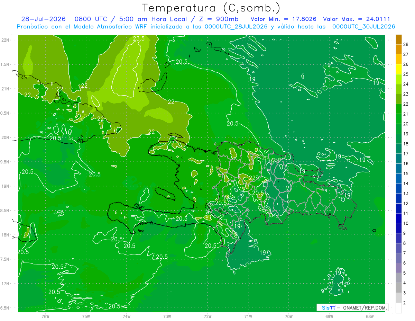The image size is (415, 321).
Task: Click the 'ONAMET/REP.DOM.' credit label
Action: tap(365, 307)
